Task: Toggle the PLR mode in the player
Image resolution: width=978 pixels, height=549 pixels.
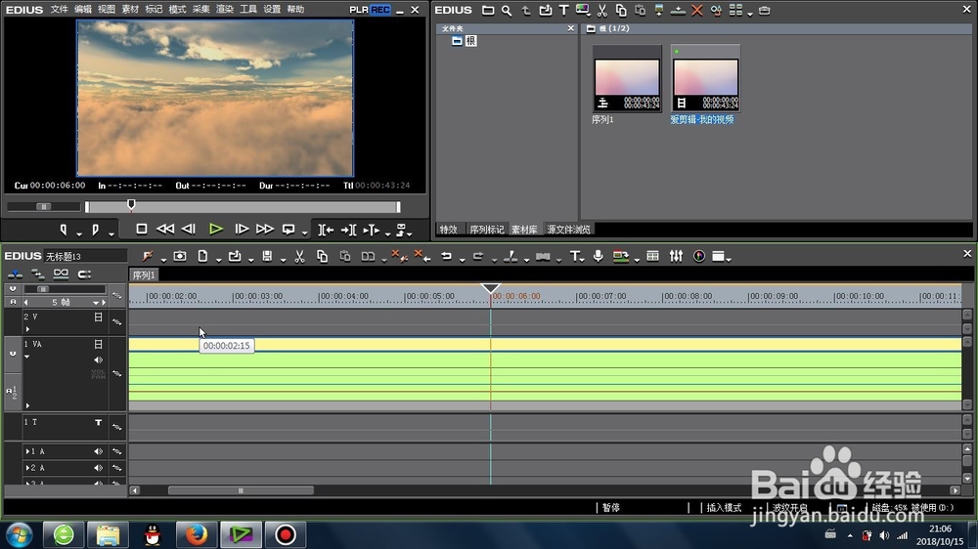Action: click(359, 10)
